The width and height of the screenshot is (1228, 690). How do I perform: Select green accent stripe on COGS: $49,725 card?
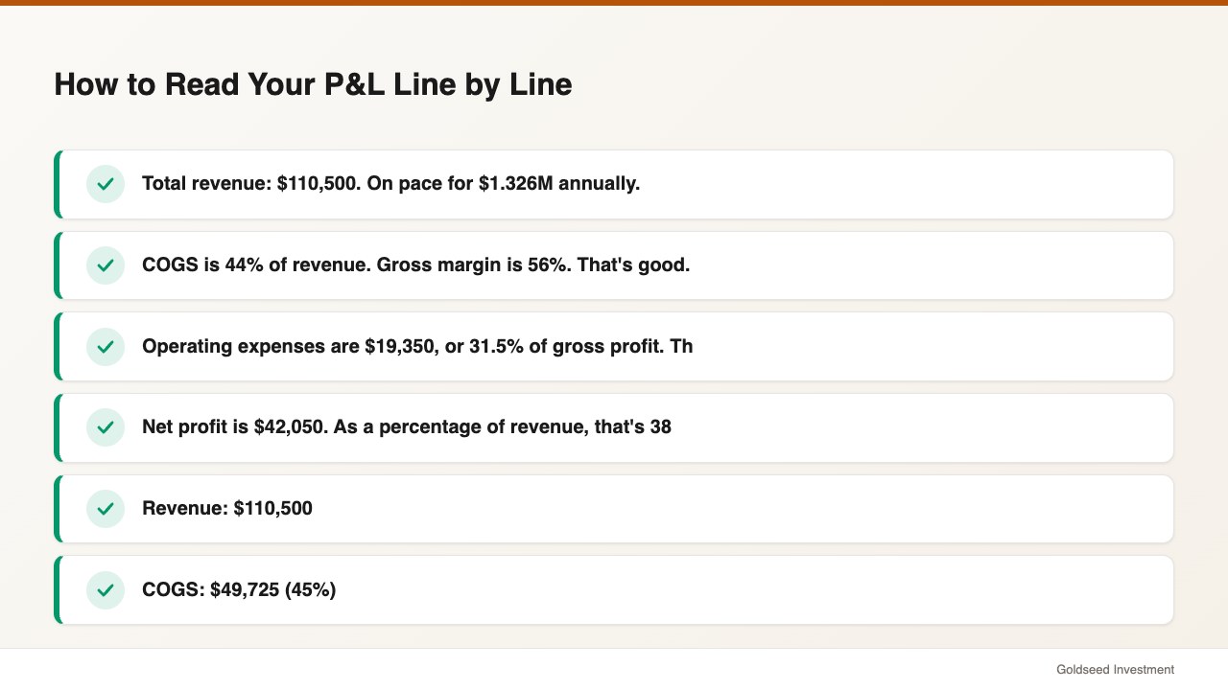(57, 590)
